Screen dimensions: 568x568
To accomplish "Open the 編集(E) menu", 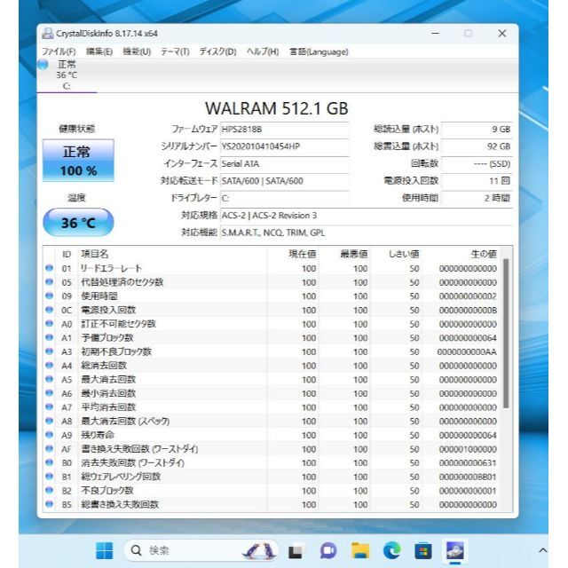I will pyautogui.click(x=99, y=51).
